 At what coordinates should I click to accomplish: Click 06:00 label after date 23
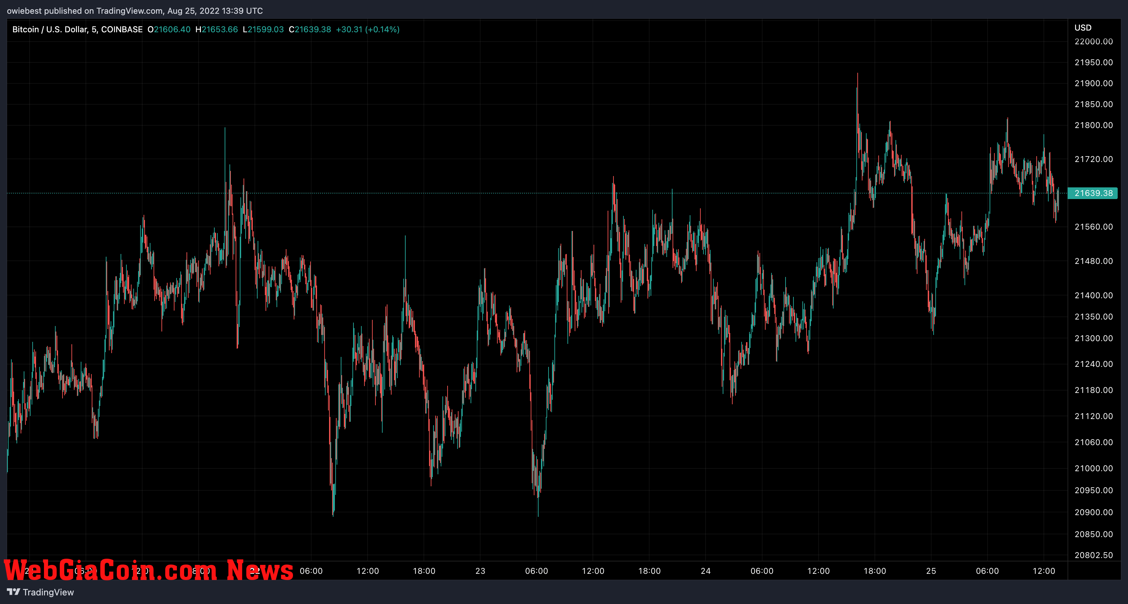tap(537, 571)
